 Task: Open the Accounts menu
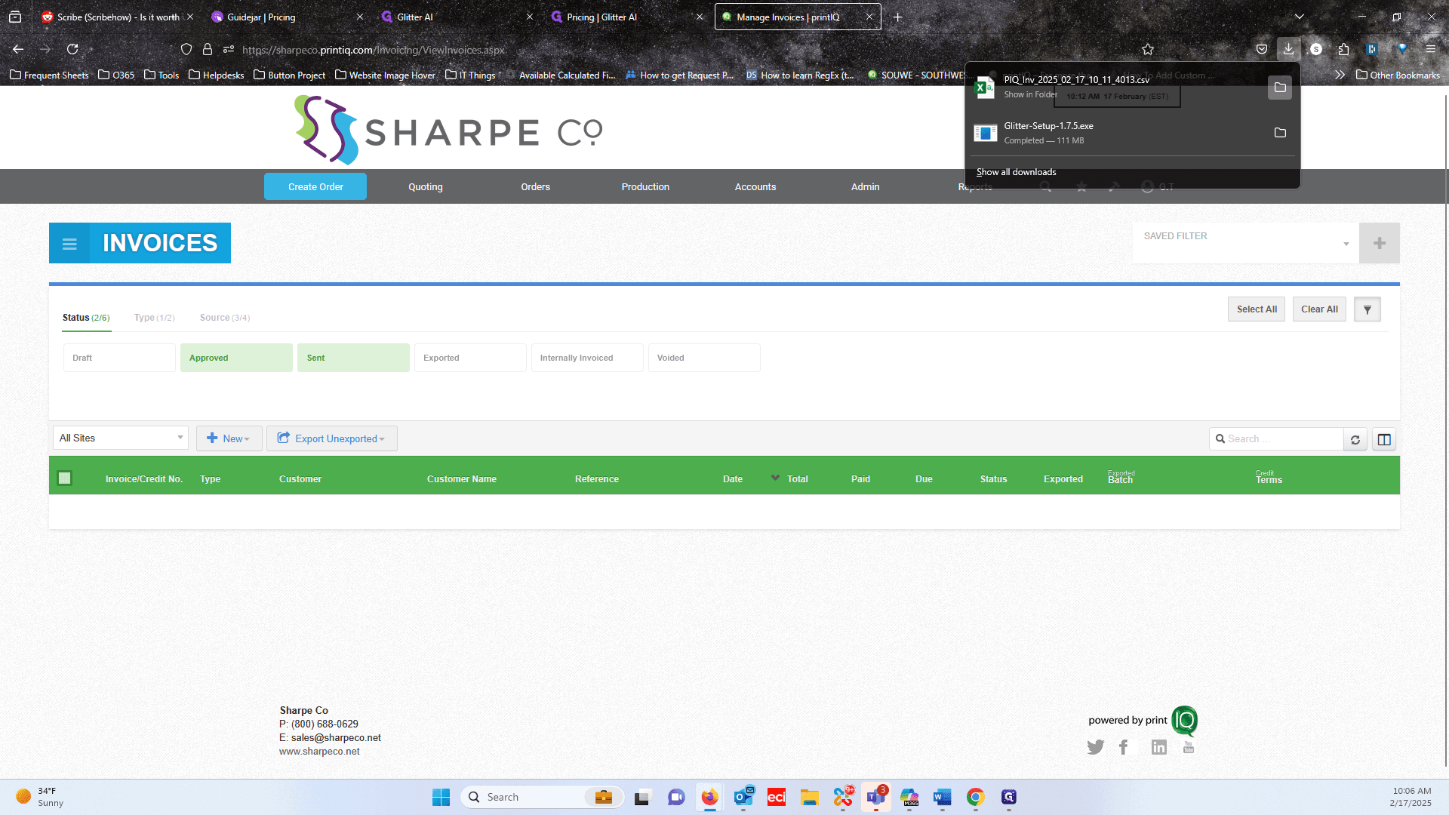755,186
